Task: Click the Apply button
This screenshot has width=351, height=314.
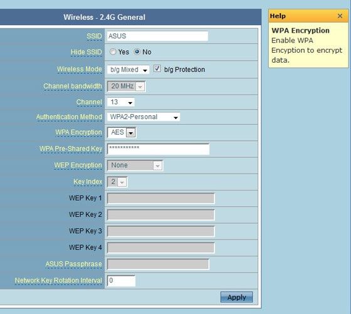Action: (x=236, y=297)
